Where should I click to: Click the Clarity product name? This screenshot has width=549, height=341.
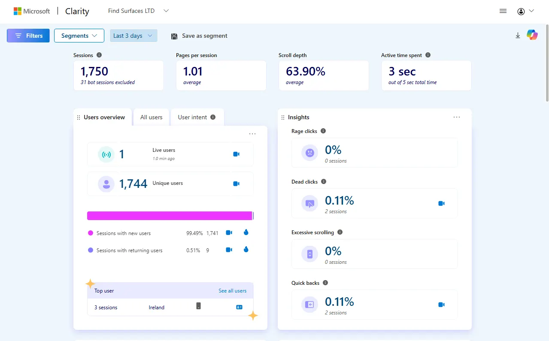pos(77,11)
